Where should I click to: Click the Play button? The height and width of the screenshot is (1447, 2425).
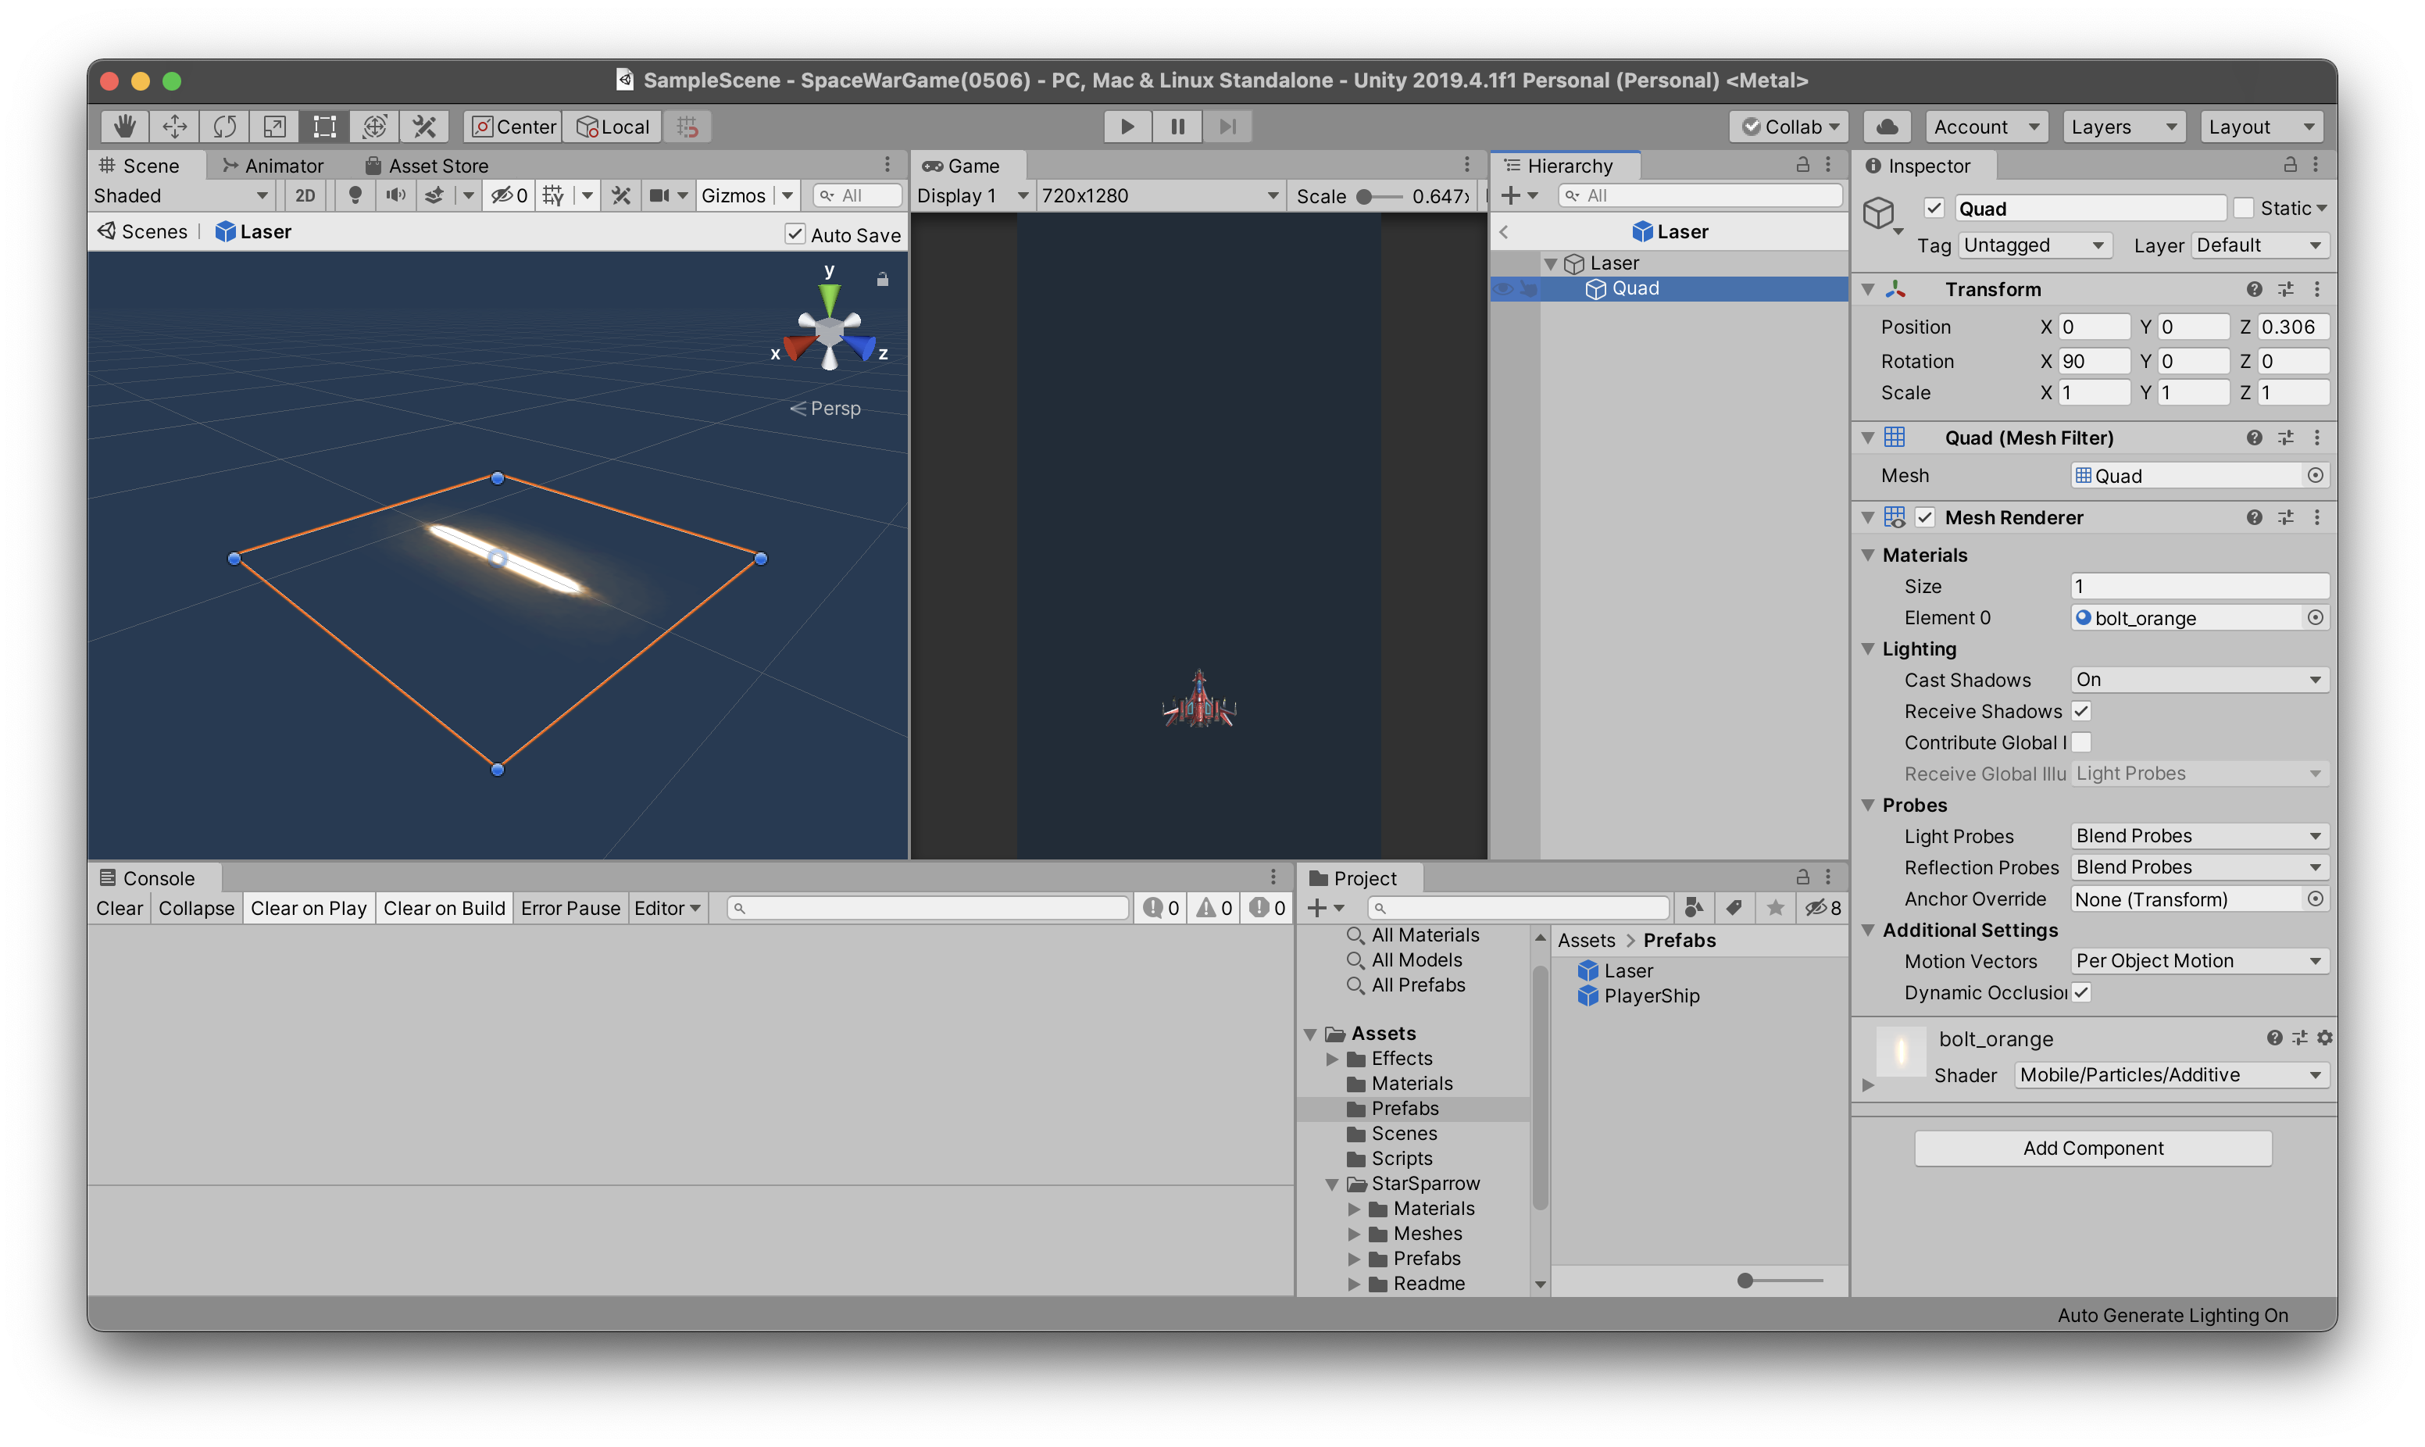tap(1127, 127)
